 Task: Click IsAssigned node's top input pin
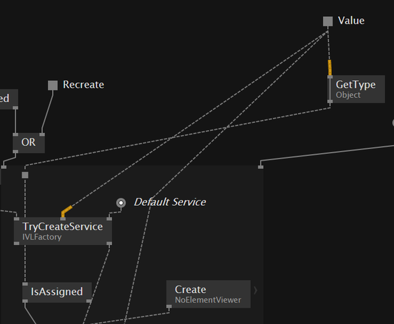point(25,284)
